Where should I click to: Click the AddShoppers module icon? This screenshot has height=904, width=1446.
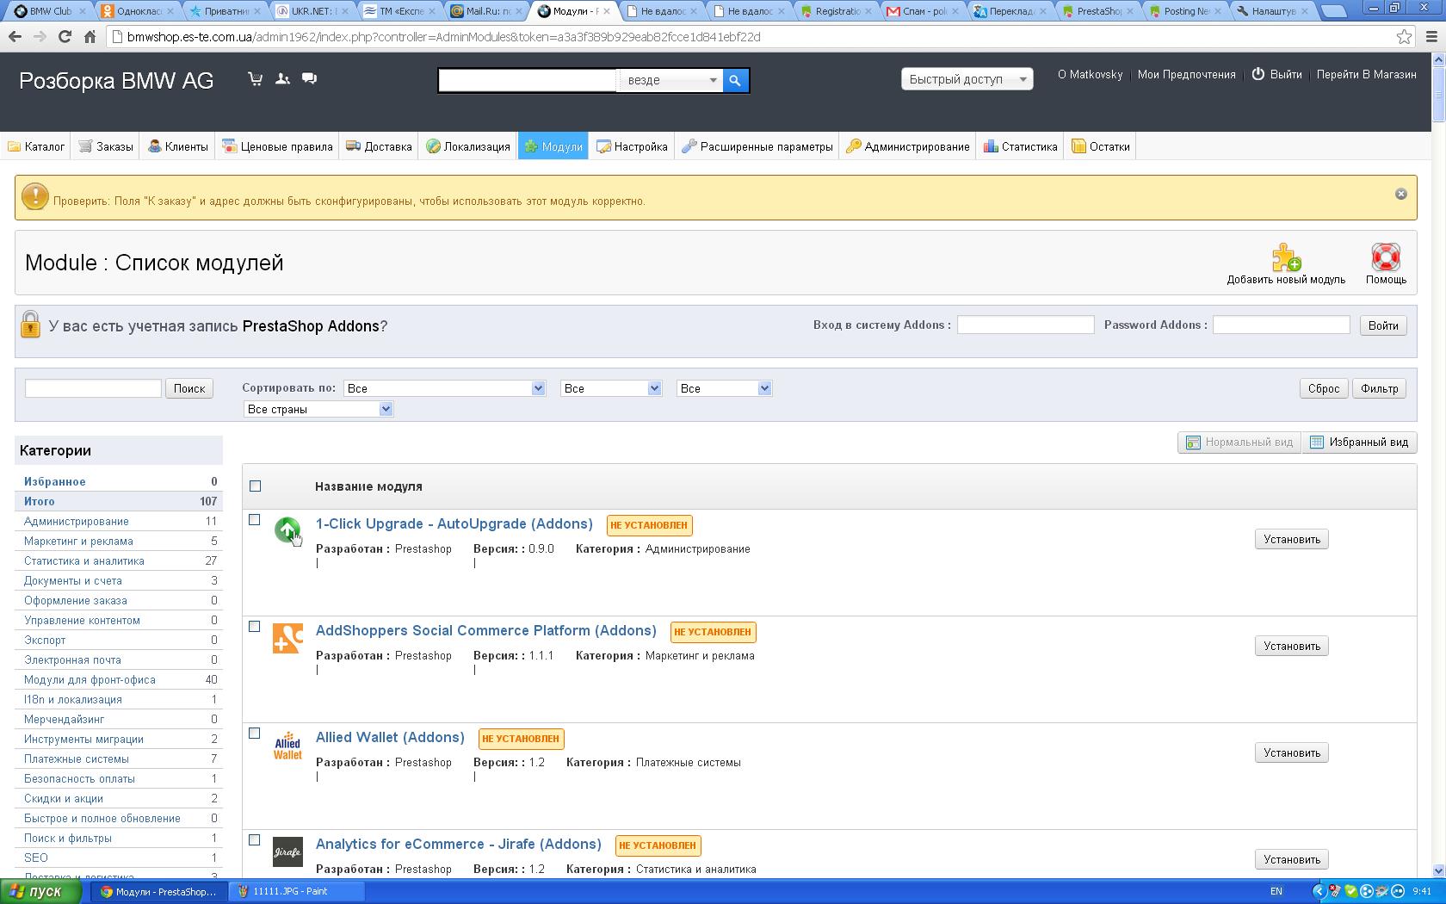[287, 638]
